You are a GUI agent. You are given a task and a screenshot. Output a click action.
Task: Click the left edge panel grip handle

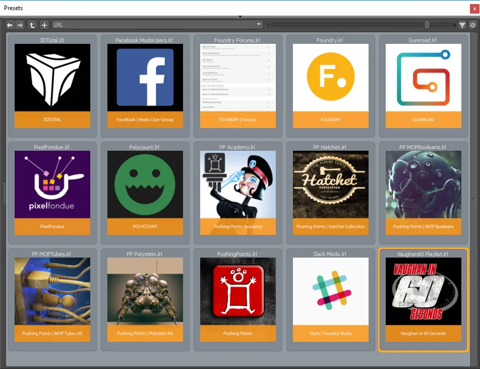(x=4, y=194)
